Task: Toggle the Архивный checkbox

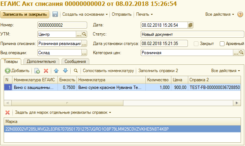Action: (x=222, y=44)
